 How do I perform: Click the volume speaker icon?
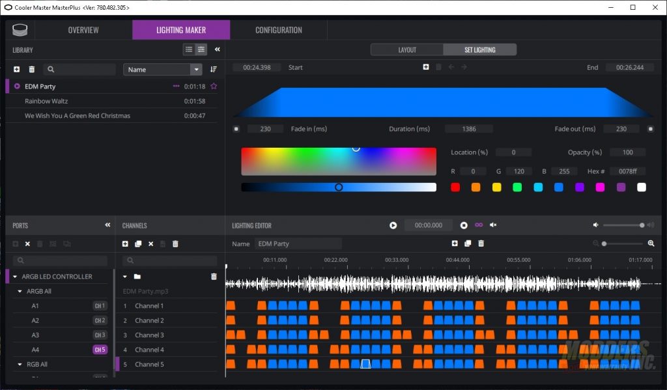click(x=595, y=225)
